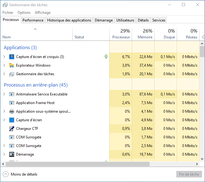The image size is (205, 182).
Task: Collapse to Moins de détails view
Action: pos(20,174)
